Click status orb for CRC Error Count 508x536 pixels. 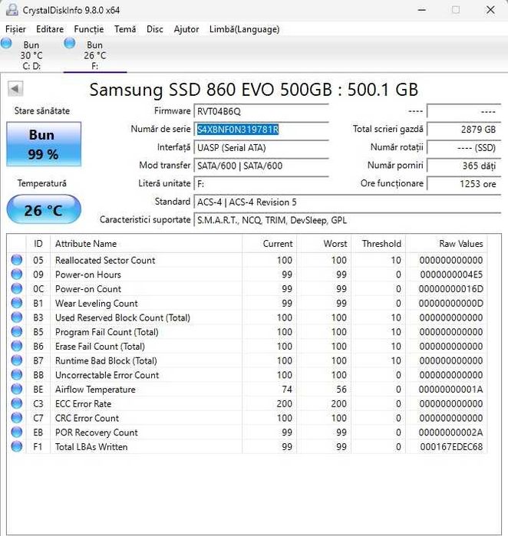click(x=16, y=418)
